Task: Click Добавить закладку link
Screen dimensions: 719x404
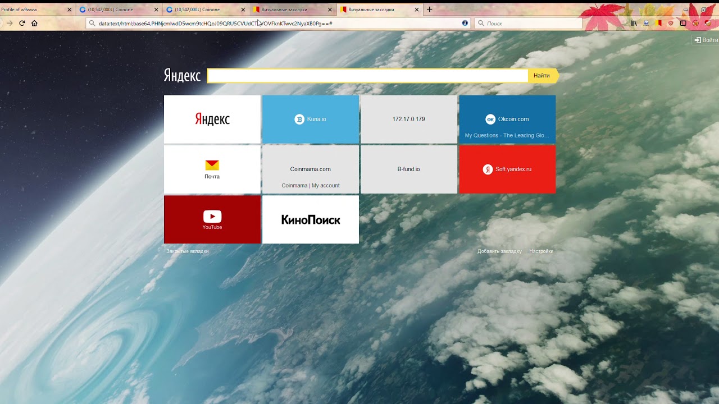Action: (x=499, y=251)
